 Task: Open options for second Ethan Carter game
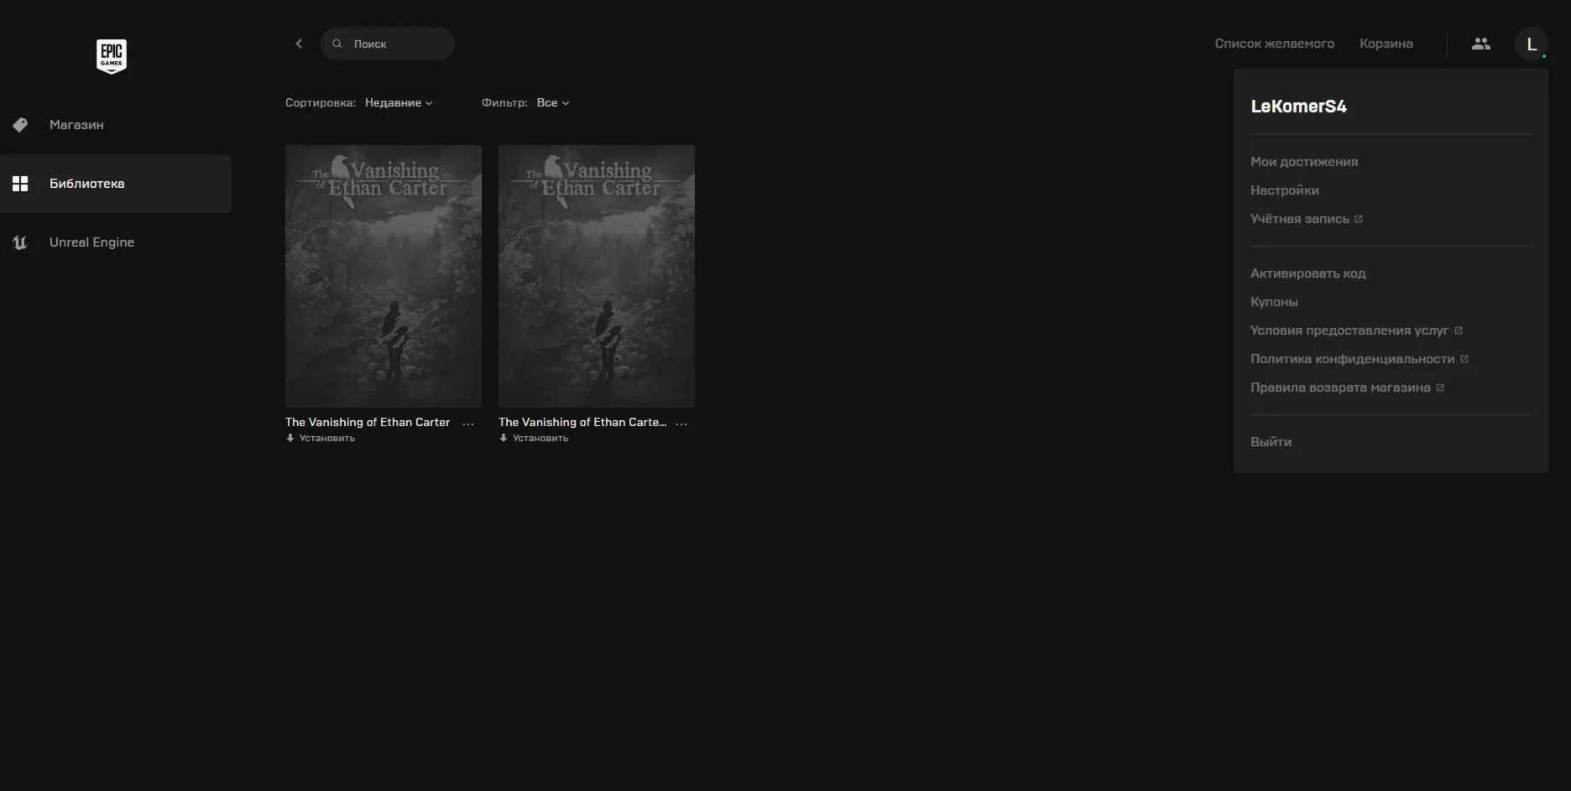(x=681, y=424)
